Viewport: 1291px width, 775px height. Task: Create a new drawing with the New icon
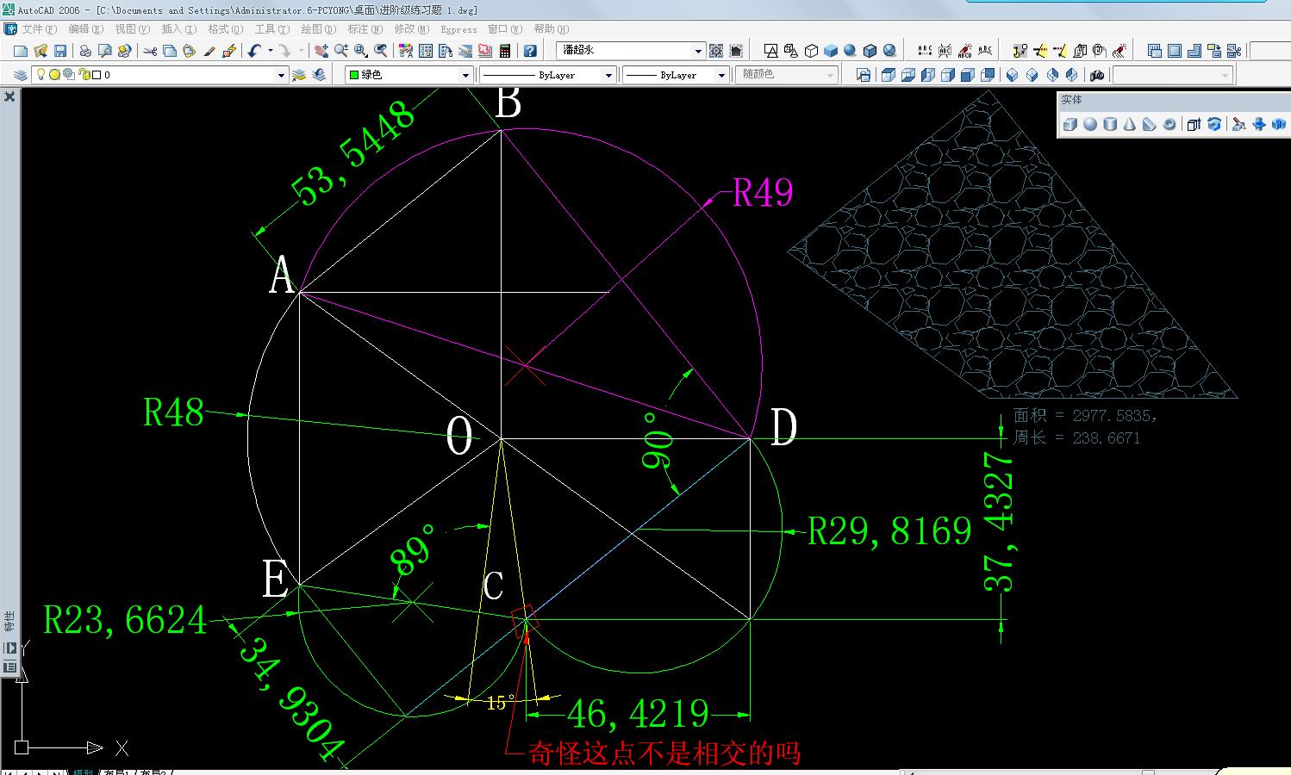point(21,51)
